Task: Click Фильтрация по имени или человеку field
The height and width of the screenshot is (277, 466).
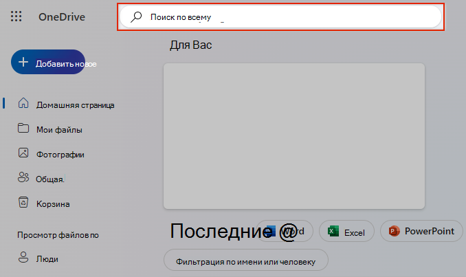Action: [246, 260]
